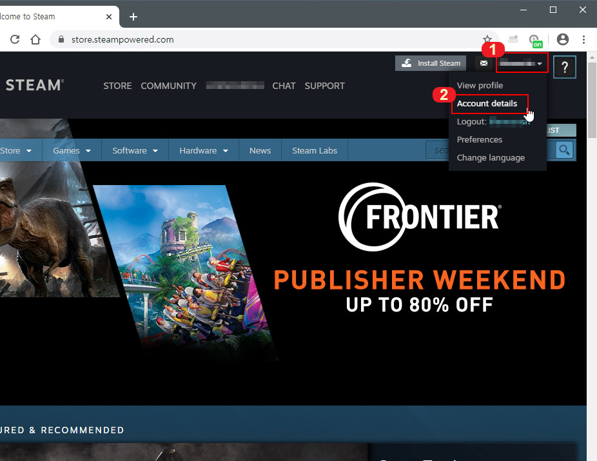The width and height of the screenshot is (597, 461).
Task: Click the scrollbar up arrow
Action: [x=592, y=57]
